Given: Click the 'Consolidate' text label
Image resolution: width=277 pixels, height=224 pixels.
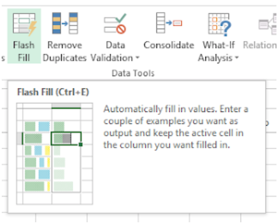Looking at the screenshot, I should [169, 45].
